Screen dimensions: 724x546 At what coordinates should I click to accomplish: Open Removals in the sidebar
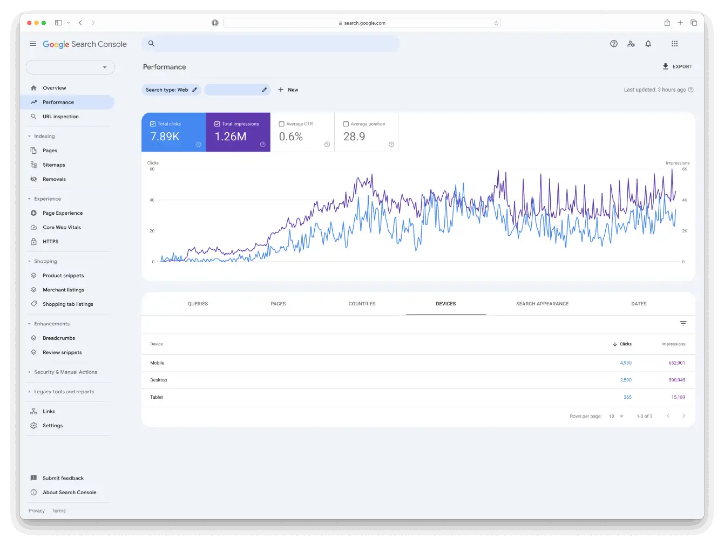tap(67, 179)
